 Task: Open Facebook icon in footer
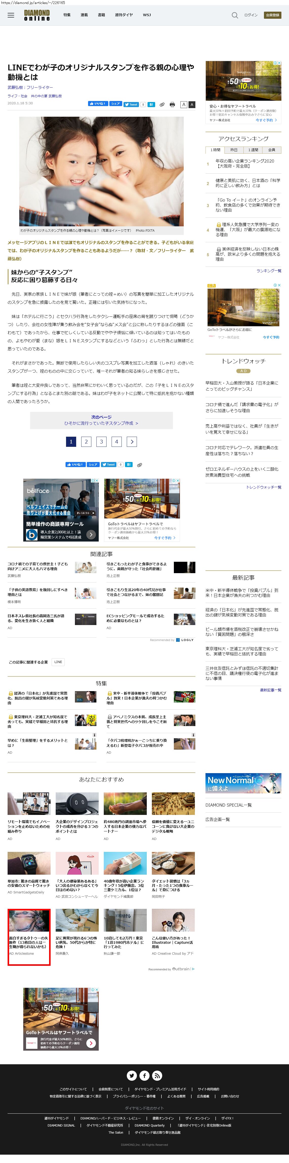[x=144, y=1075]
